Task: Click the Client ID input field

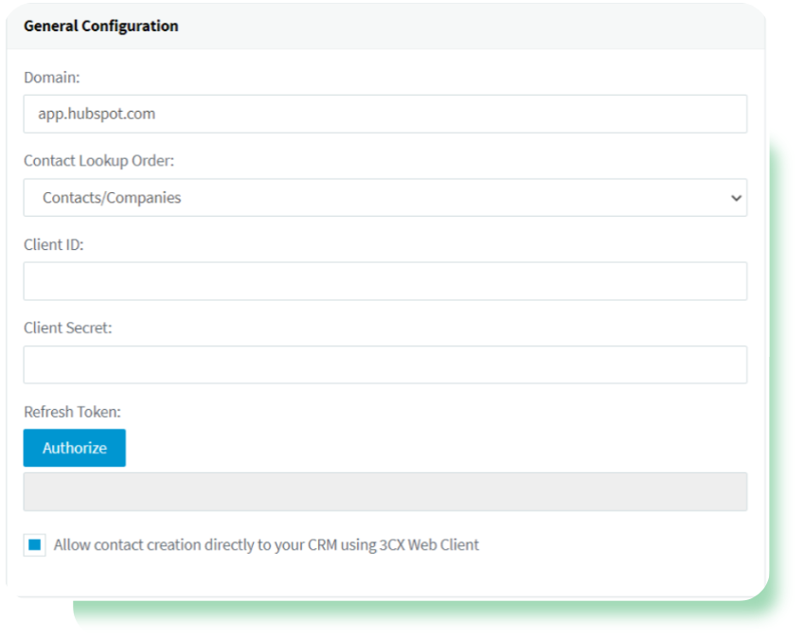Action: pyautogui.click(x=385, y=281)
